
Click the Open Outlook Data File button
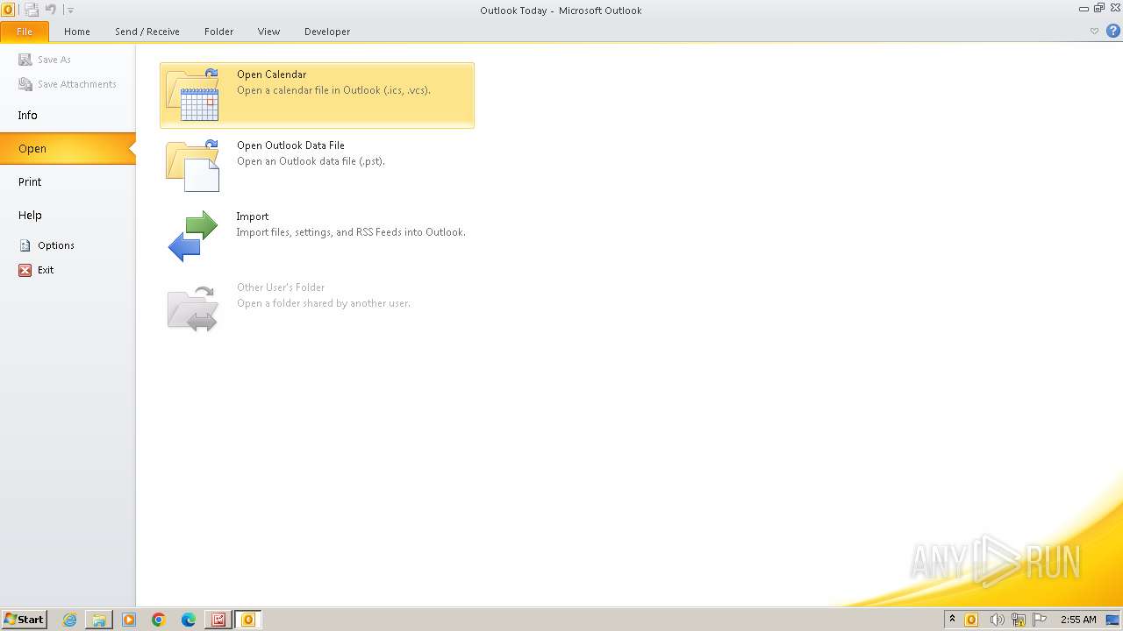point(317,167)
